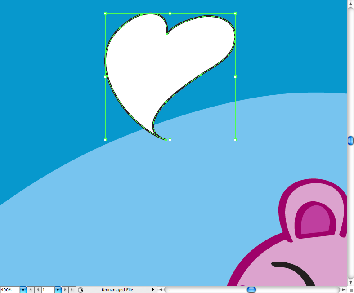Go to the next artboard
Viewport: 354px width, 293px height.
pos(65,290)
